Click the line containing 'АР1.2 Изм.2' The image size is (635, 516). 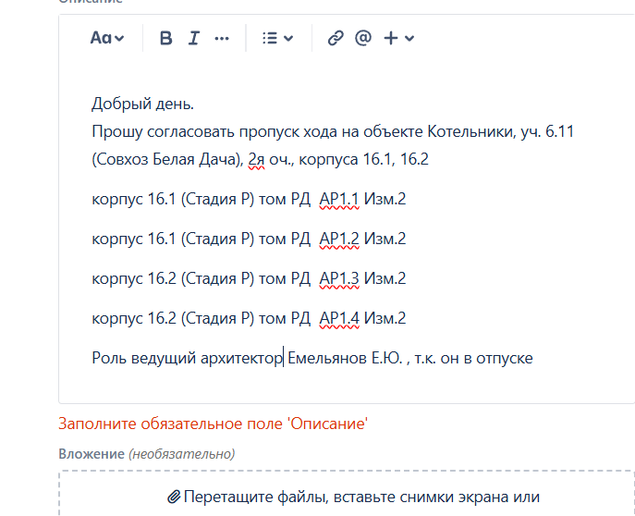coord(249,239)
